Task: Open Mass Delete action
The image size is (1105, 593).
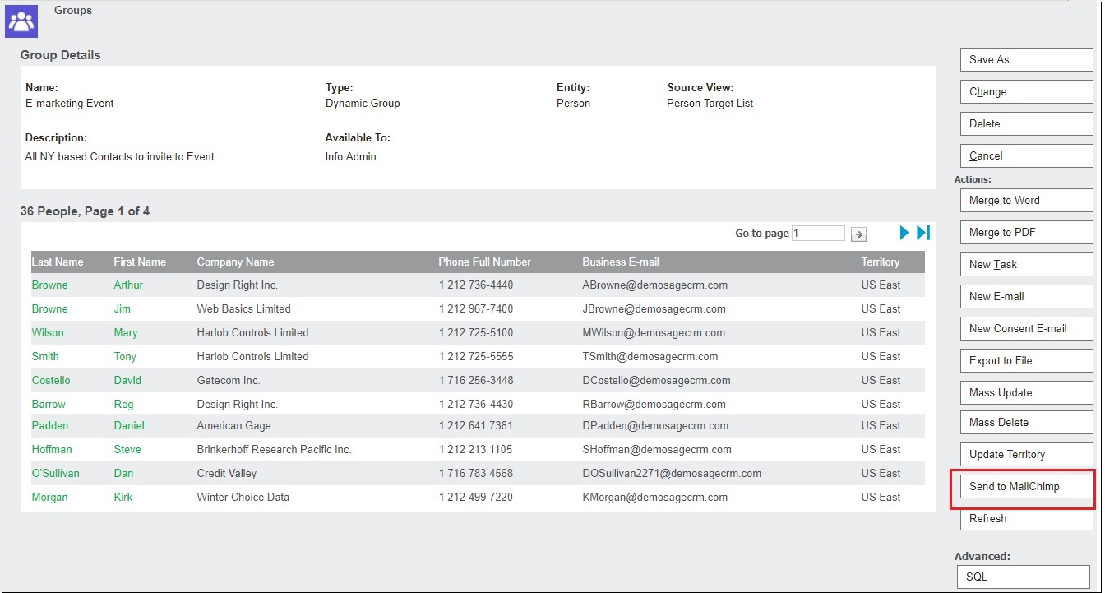Action: point(1026,422)
